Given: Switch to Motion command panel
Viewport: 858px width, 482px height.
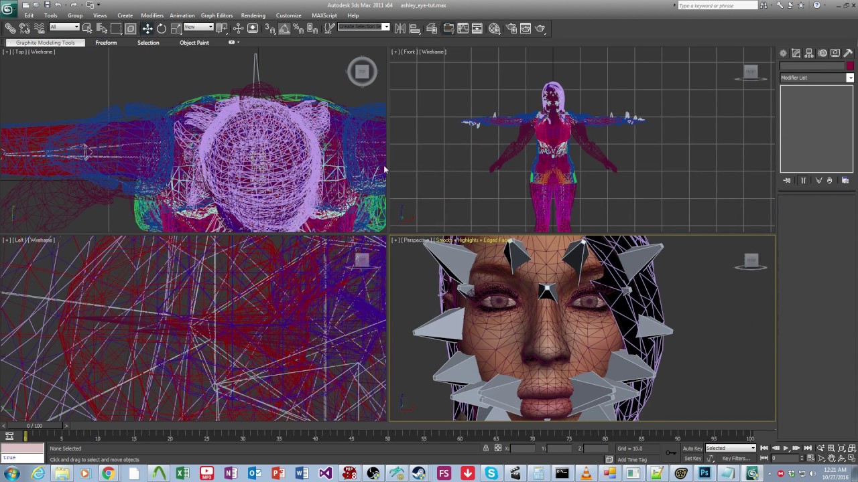Looking at the screenshot, I should [822, 53].
